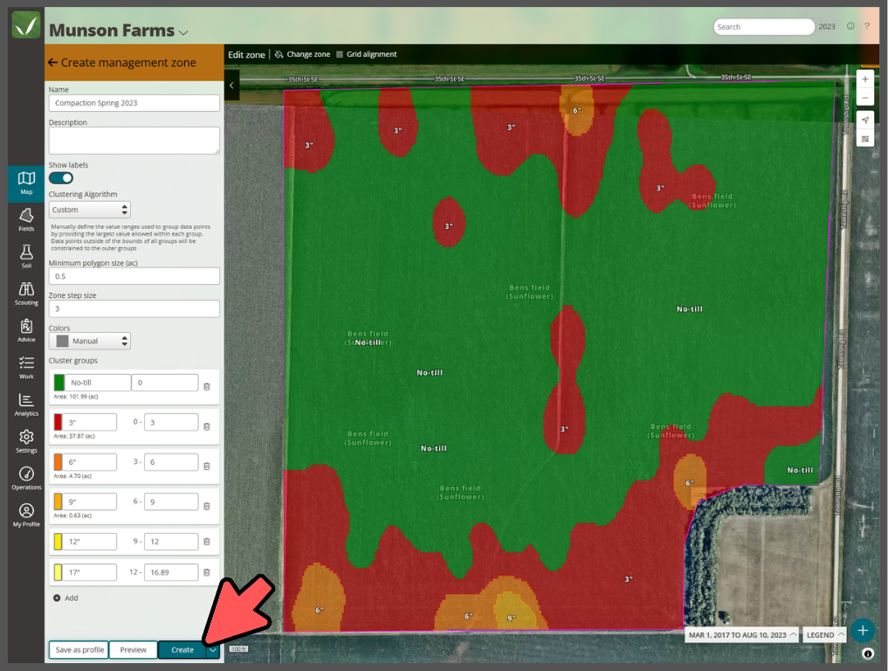Open the Create button dropdown arrow
888x671 pixels.
click(212, 650)
